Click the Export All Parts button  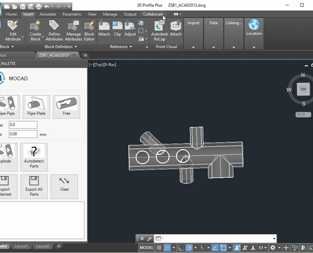pyautogui.click(x=34, y=187)
